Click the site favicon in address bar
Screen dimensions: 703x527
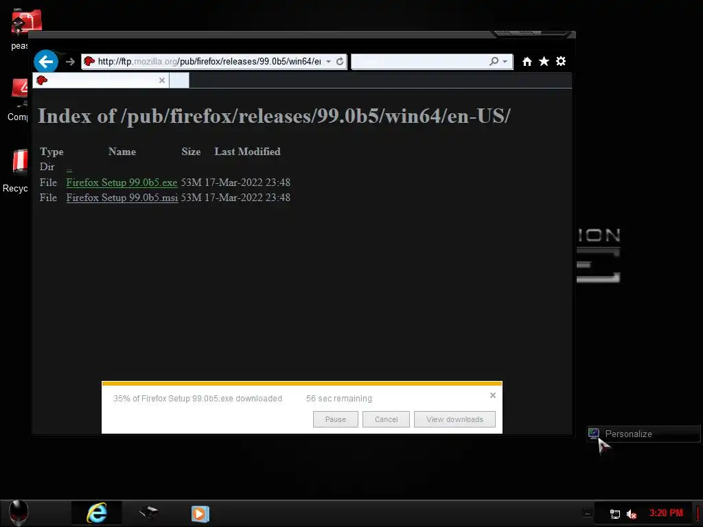point(89,61)
